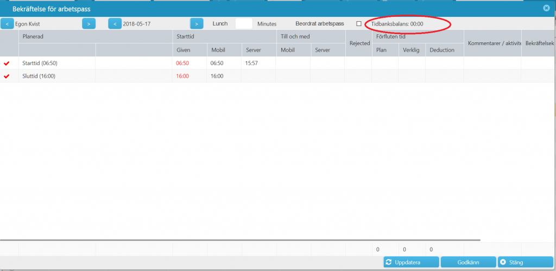The image size is (556, 271).
Task: Click the horizontal scrollbar below the table
Action: coord(240,240)
